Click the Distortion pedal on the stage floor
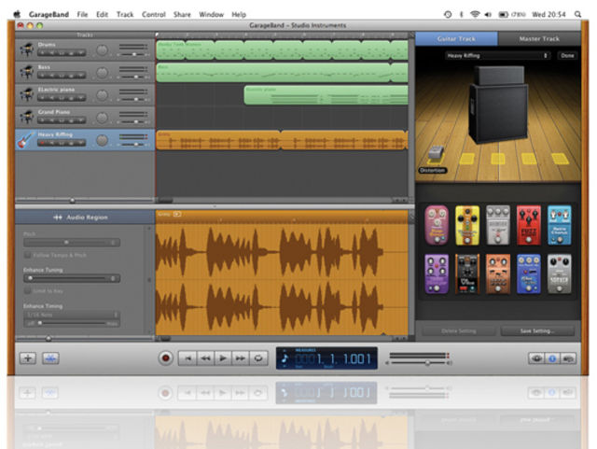Image resolution: width=597 pixels, height=449 pixels. 437,154
